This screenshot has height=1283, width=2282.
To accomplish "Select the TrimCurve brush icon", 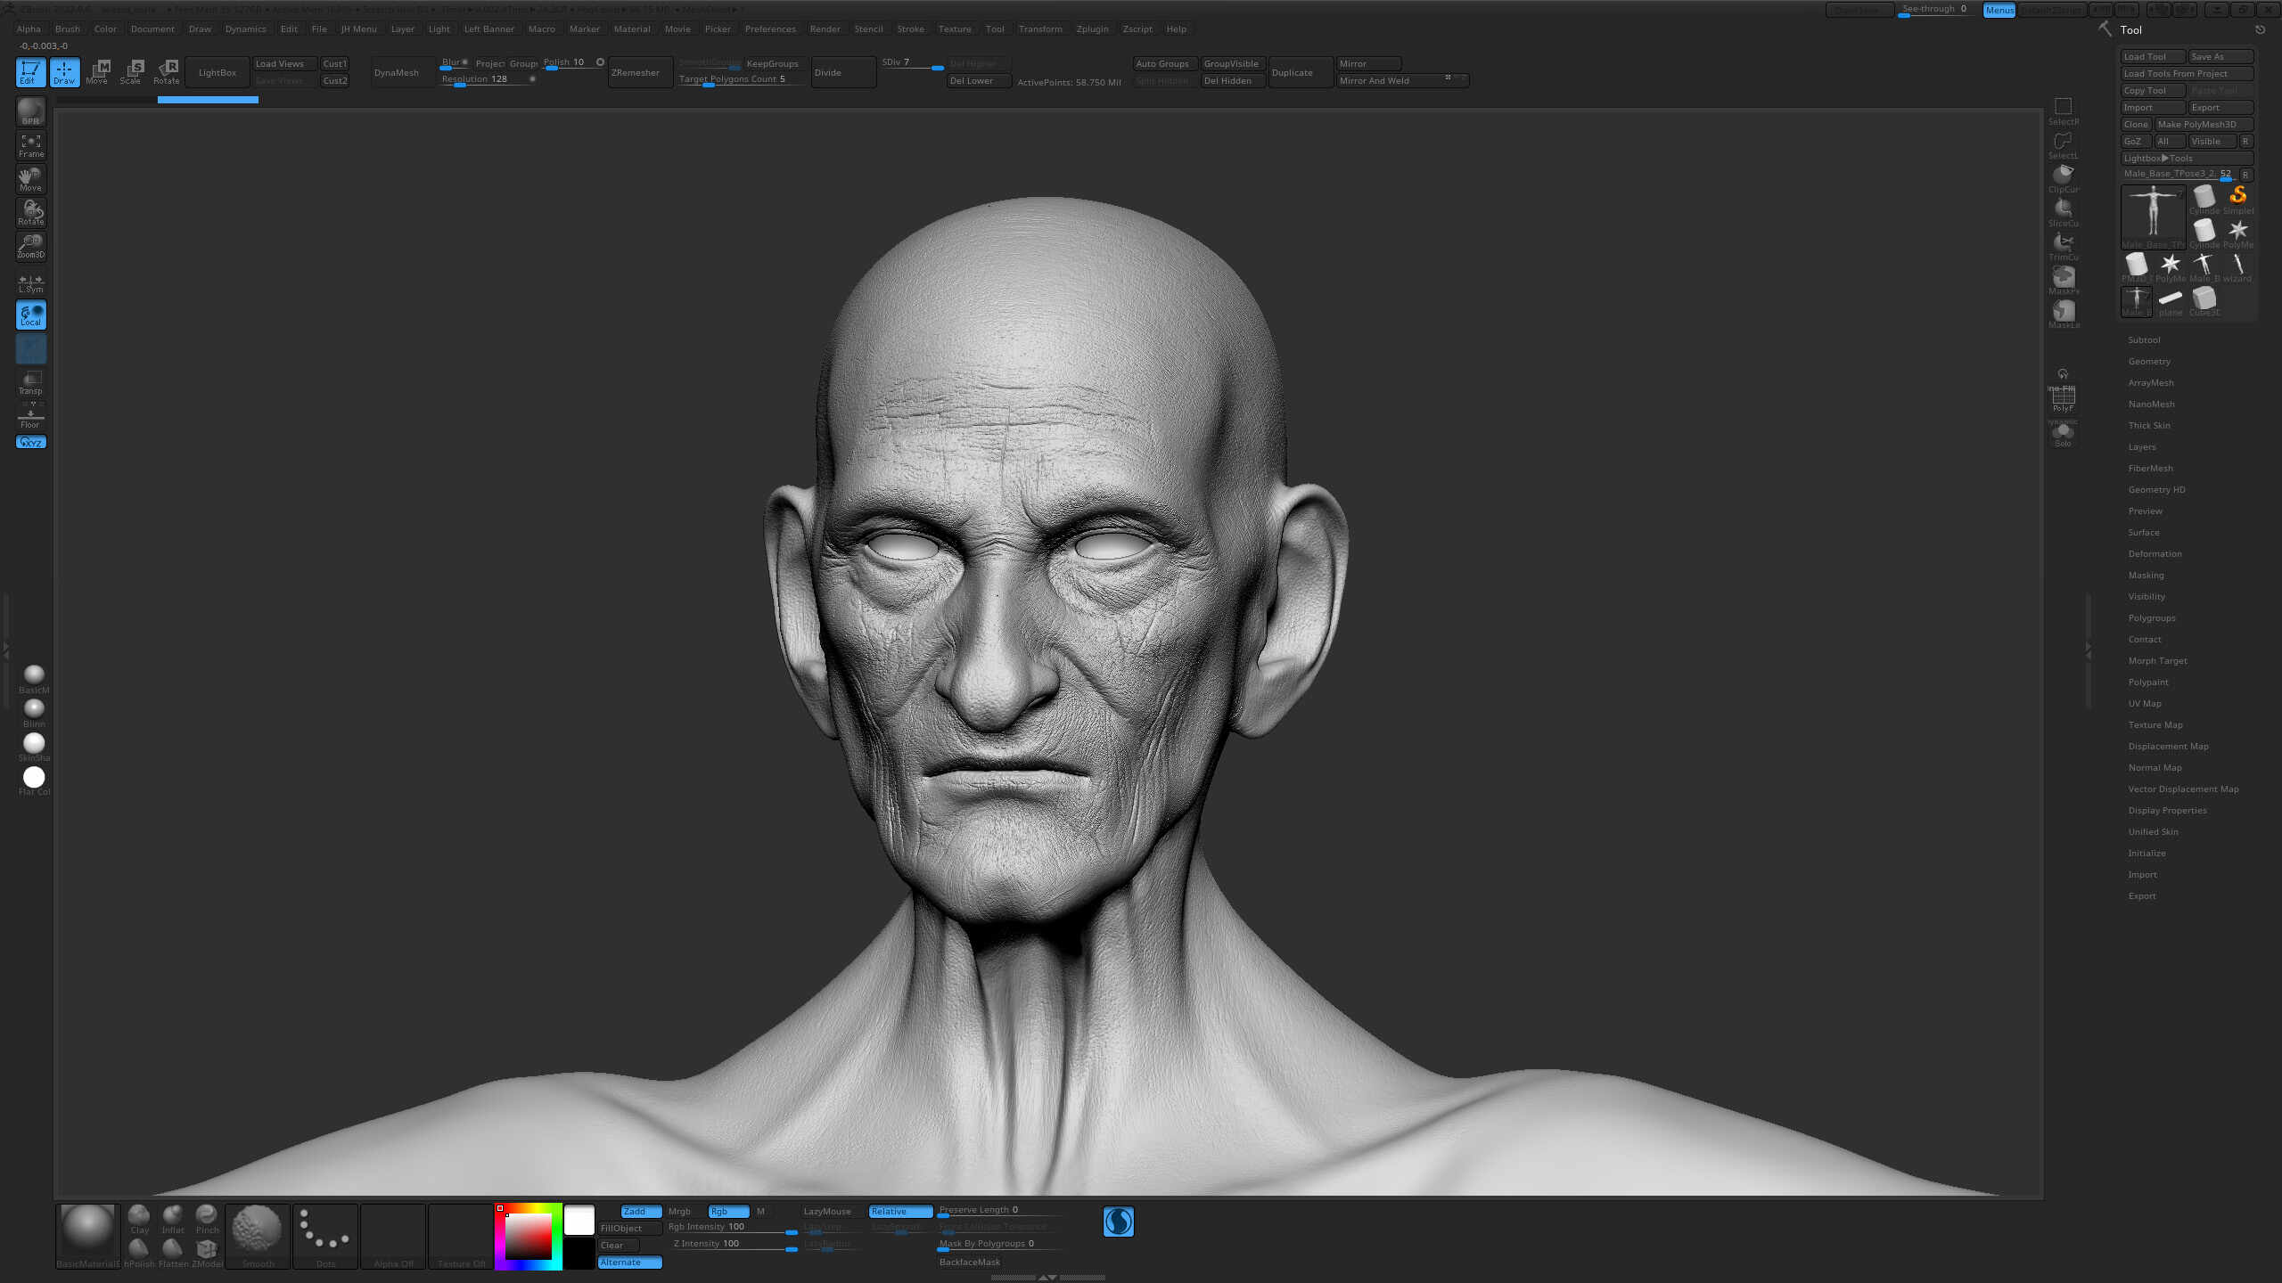I will [x=2063, y=247].
